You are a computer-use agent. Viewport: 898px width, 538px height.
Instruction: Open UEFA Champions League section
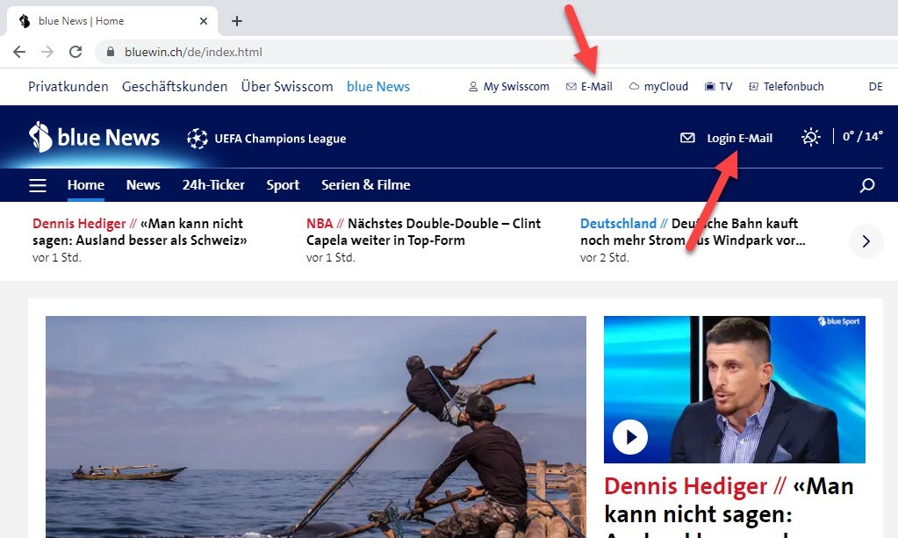tap(267, 139)
